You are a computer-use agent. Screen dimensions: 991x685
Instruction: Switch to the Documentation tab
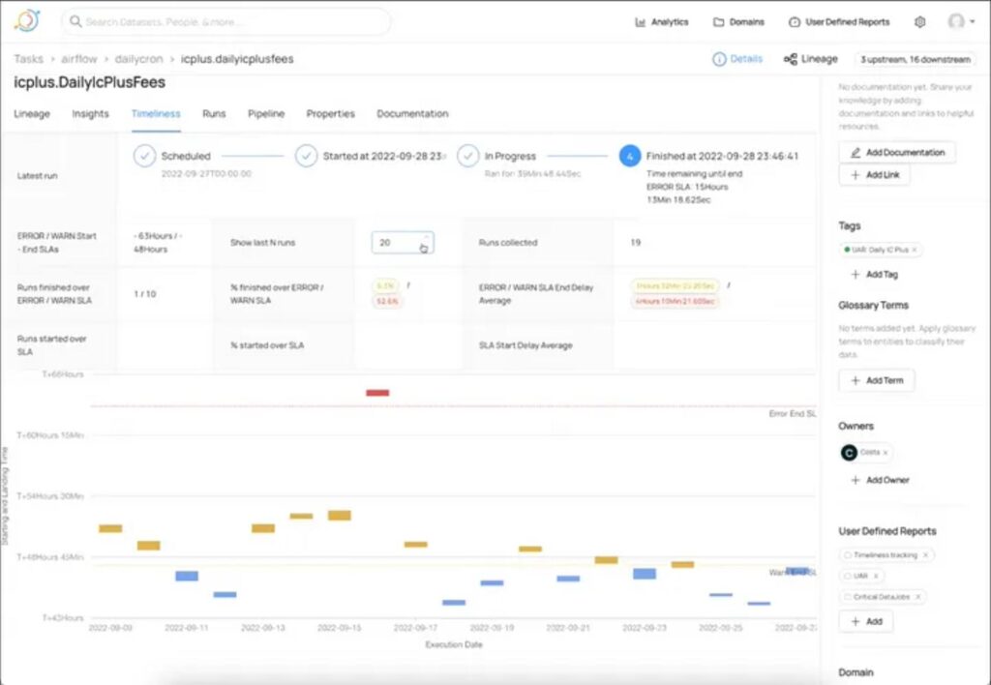click(x=412, y=114)
